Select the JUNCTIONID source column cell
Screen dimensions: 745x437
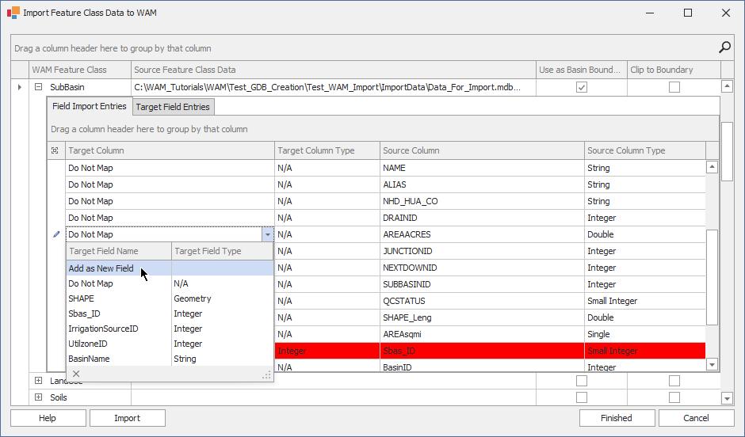click(x=482, y=251)
